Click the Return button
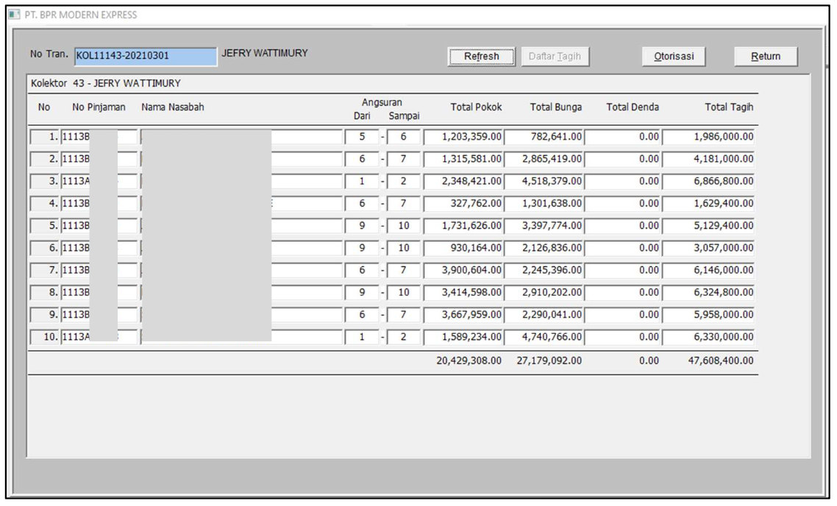The image size is (837, 506). coord(765,57)
